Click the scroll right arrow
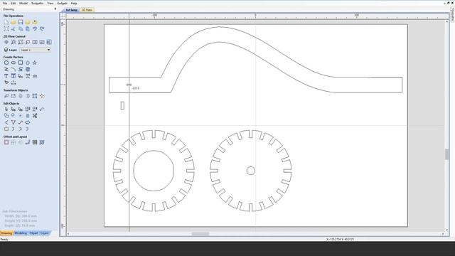 (x=443, y=234)
